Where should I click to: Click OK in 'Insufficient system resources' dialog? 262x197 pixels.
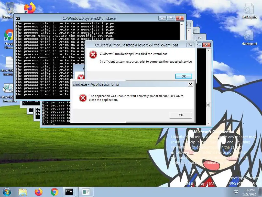coord(184,76)
